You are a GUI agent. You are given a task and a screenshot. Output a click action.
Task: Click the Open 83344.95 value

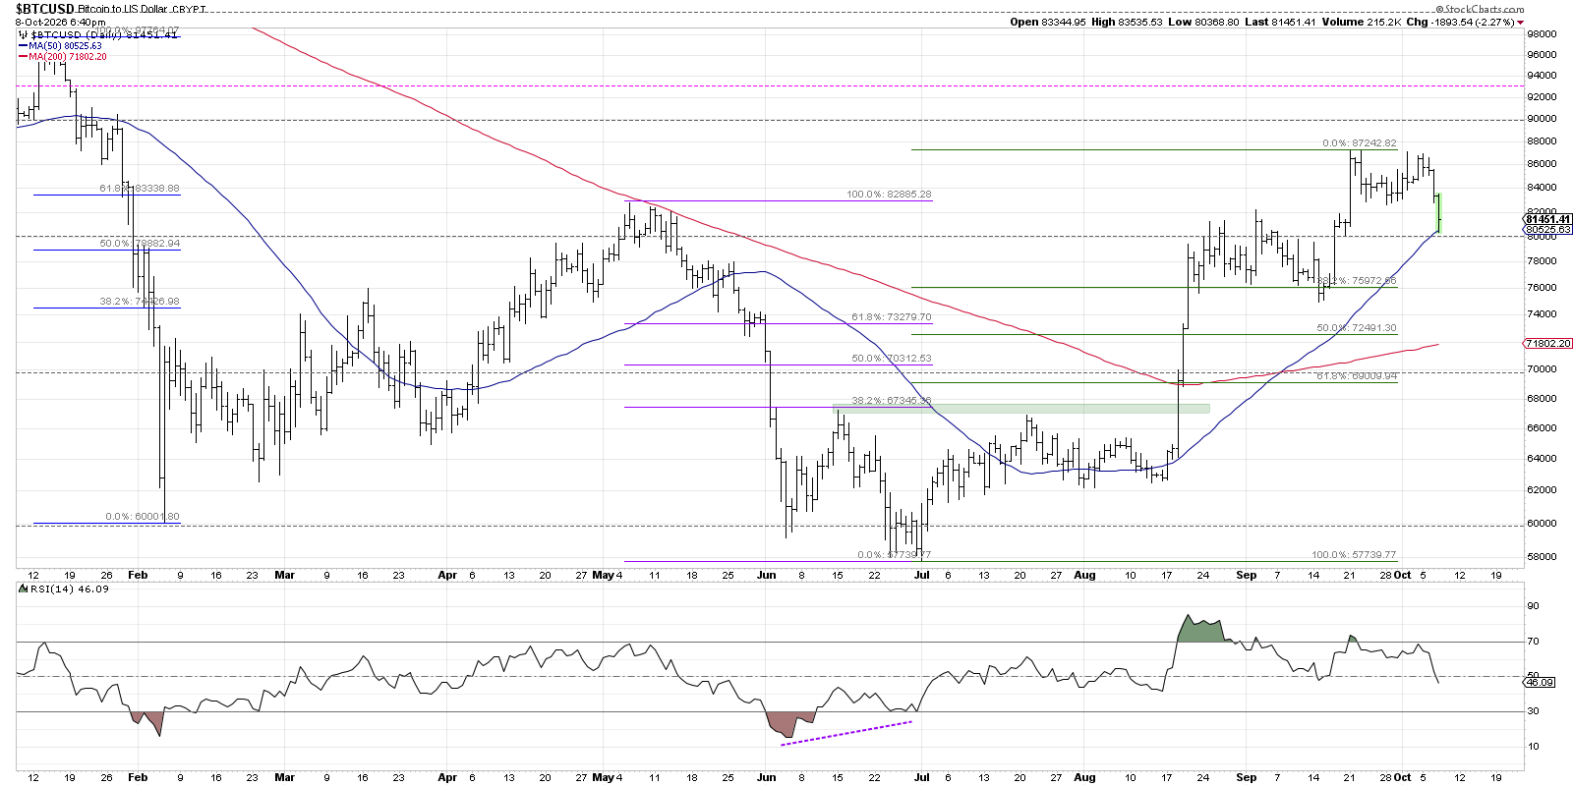tap(1048, 22)
